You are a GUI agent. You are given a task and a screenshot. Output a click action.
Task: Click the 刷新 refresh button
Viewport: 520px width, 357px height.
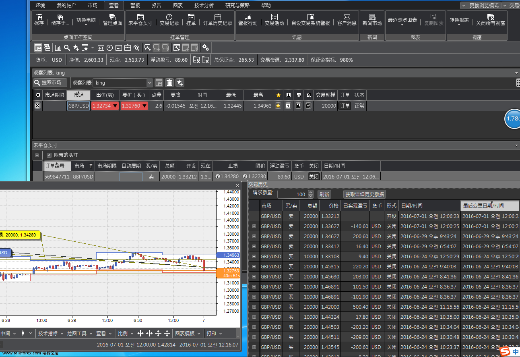click(x=324, y=194)
